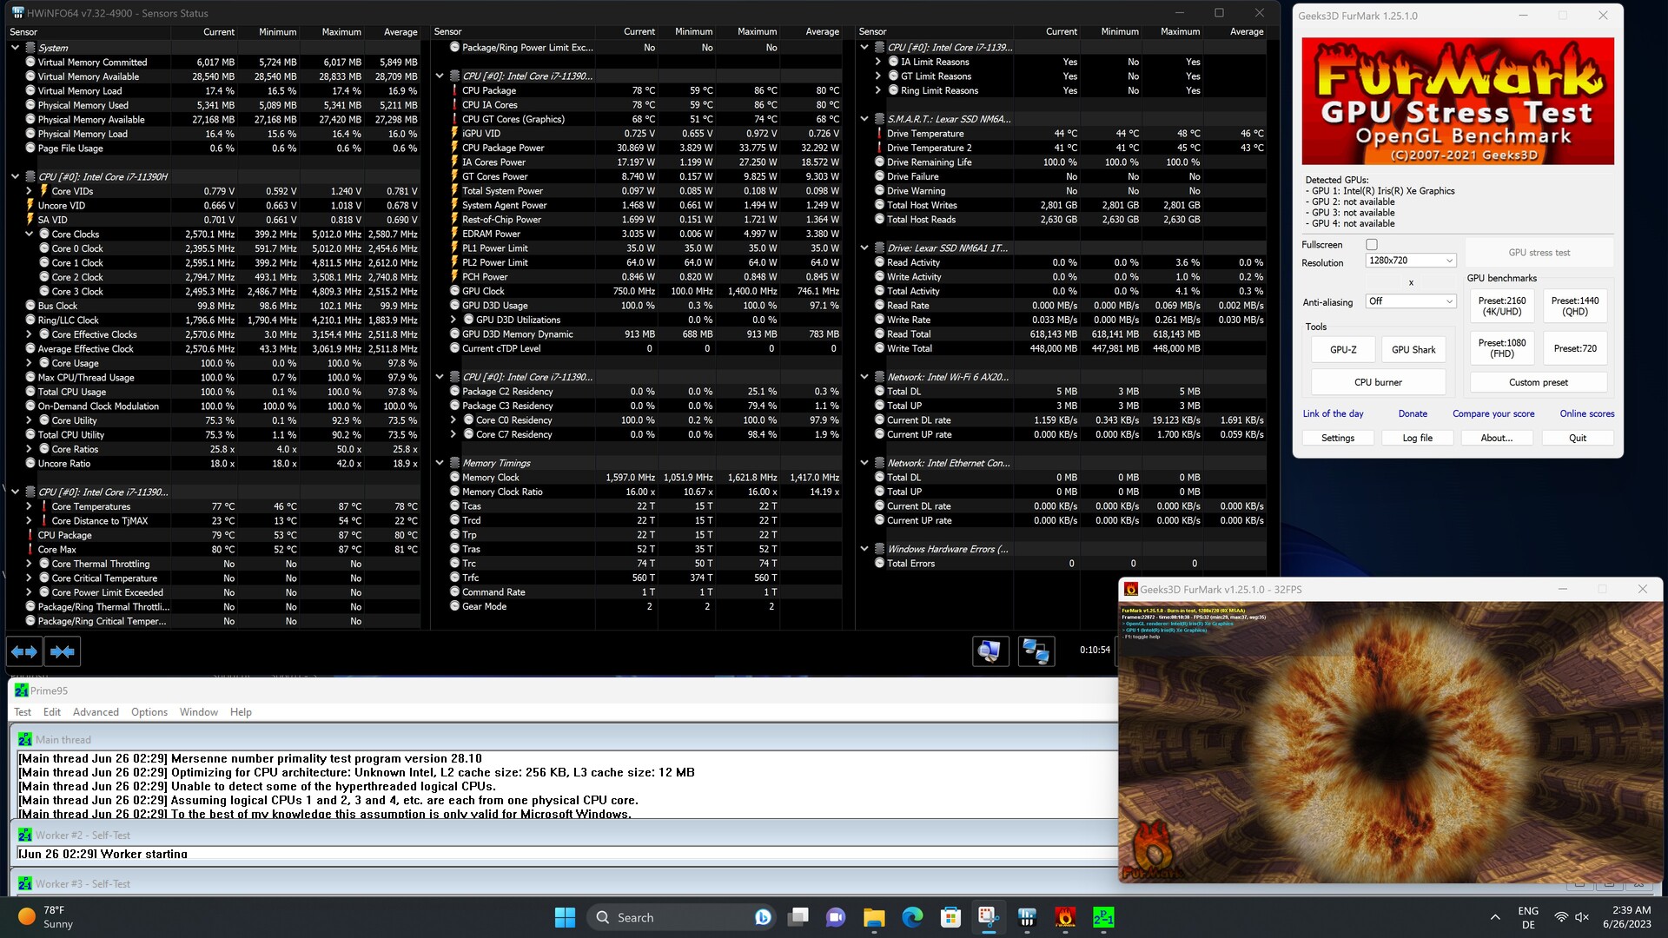Click the Prime95 icon in taskbar
The height and width of the screenshot is (938, 1668).
pyautogui.click(x=1103, y=917)
